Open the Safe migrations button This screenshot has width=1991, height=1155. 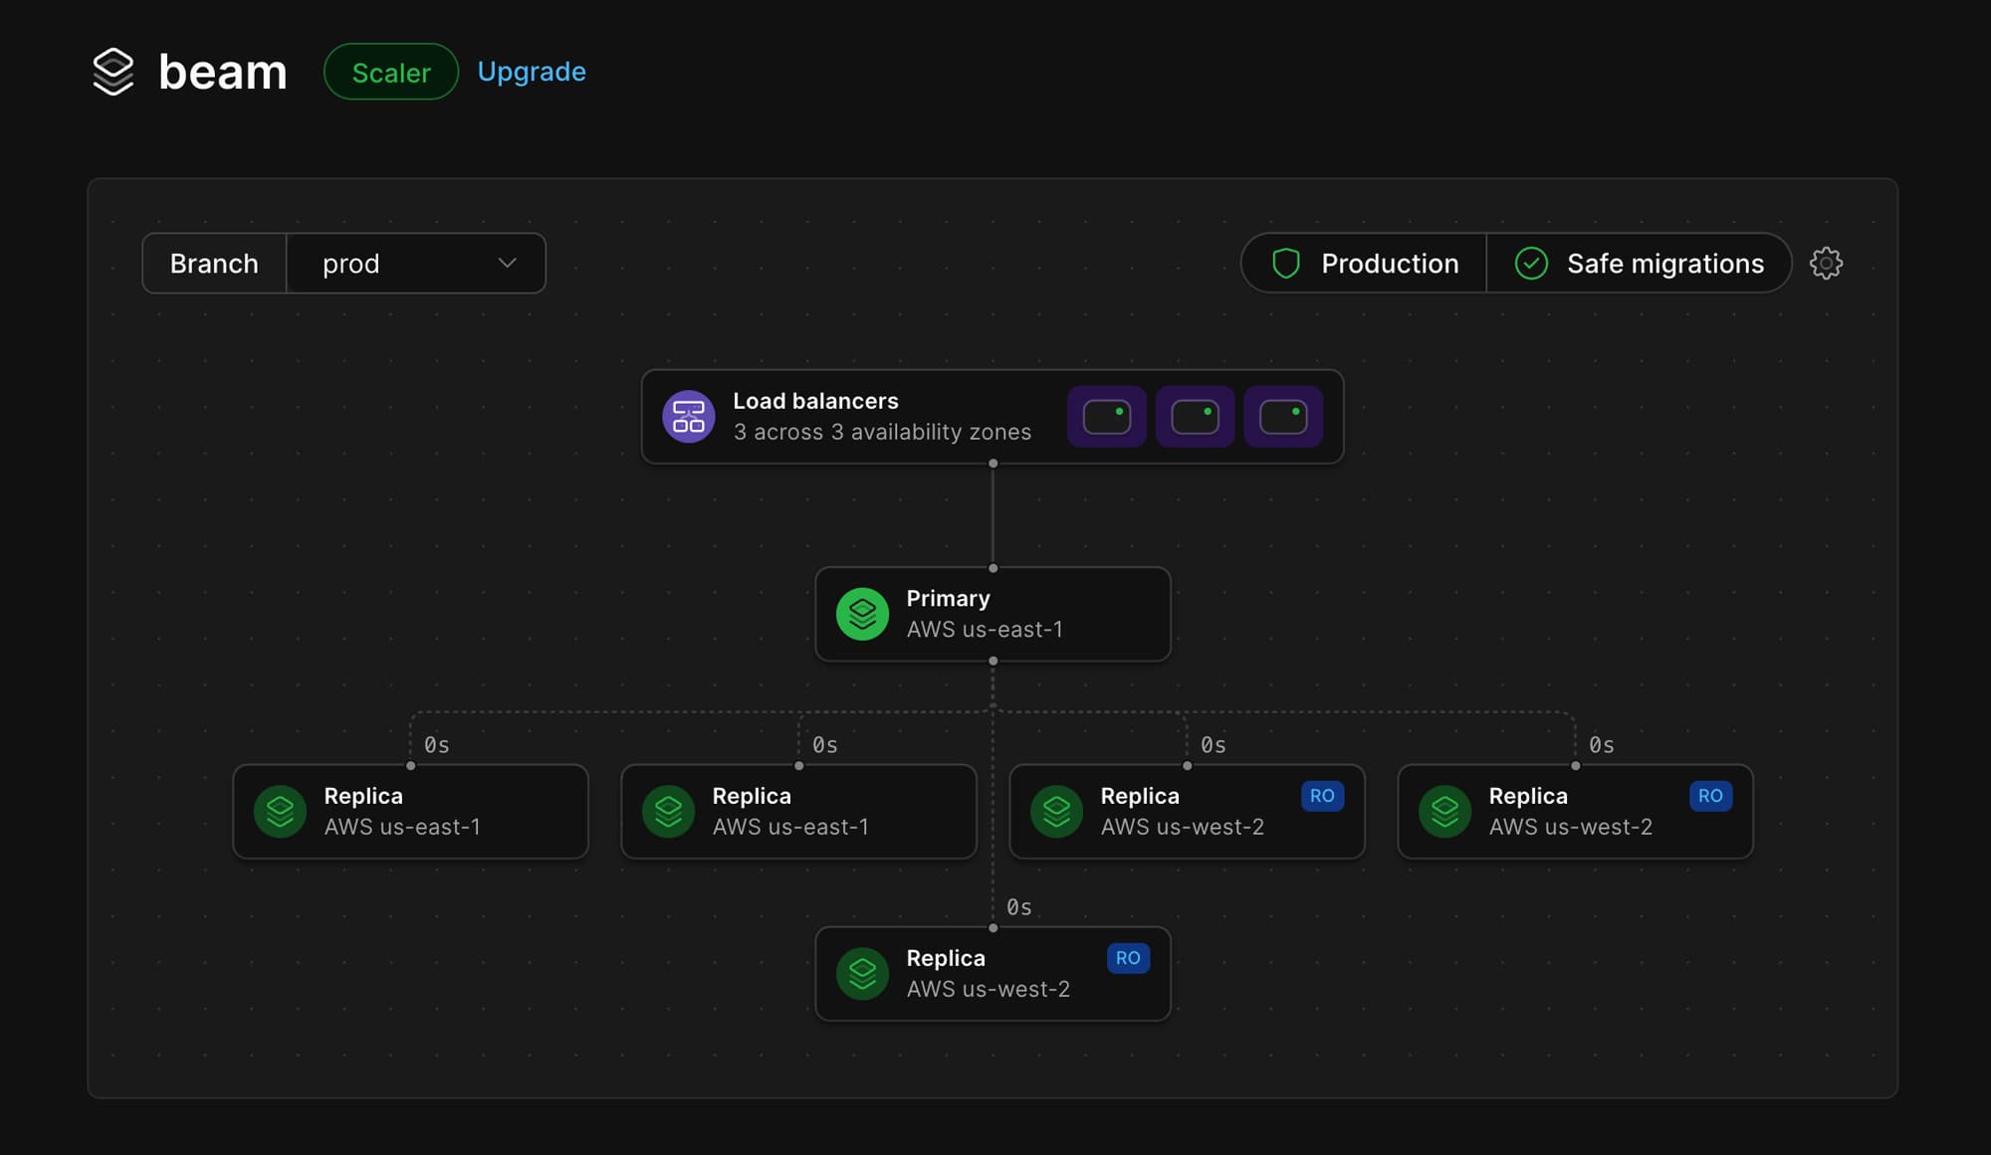click(1639, 264)
